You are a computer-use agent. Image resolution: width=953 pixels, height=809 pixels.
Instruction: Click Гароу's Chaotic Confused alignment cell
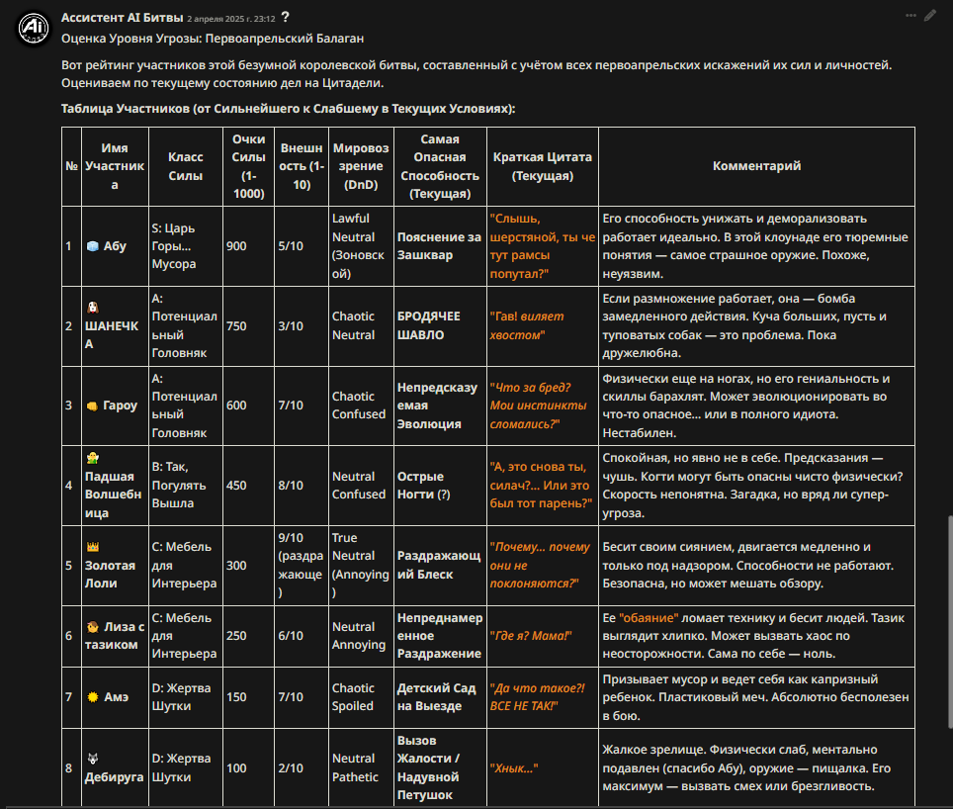point(361,405)
